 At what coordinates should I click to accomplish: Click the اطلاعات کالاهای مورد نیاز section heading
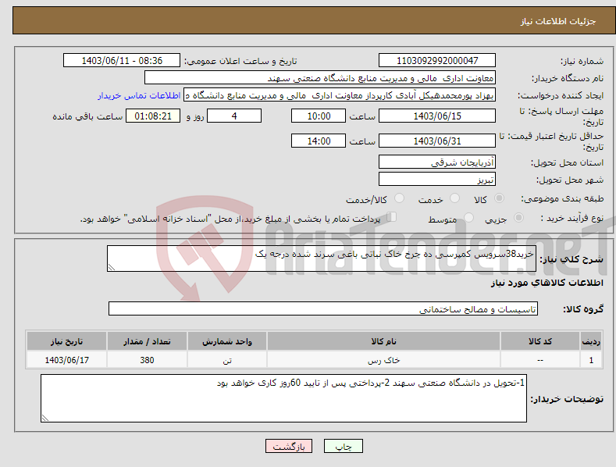(547, 283)
